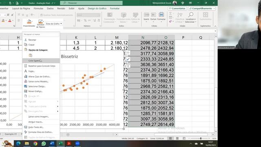Screen dimensions: 261x147
Task: Switch to Layout da Página tab
Action: tap(21, 8)
